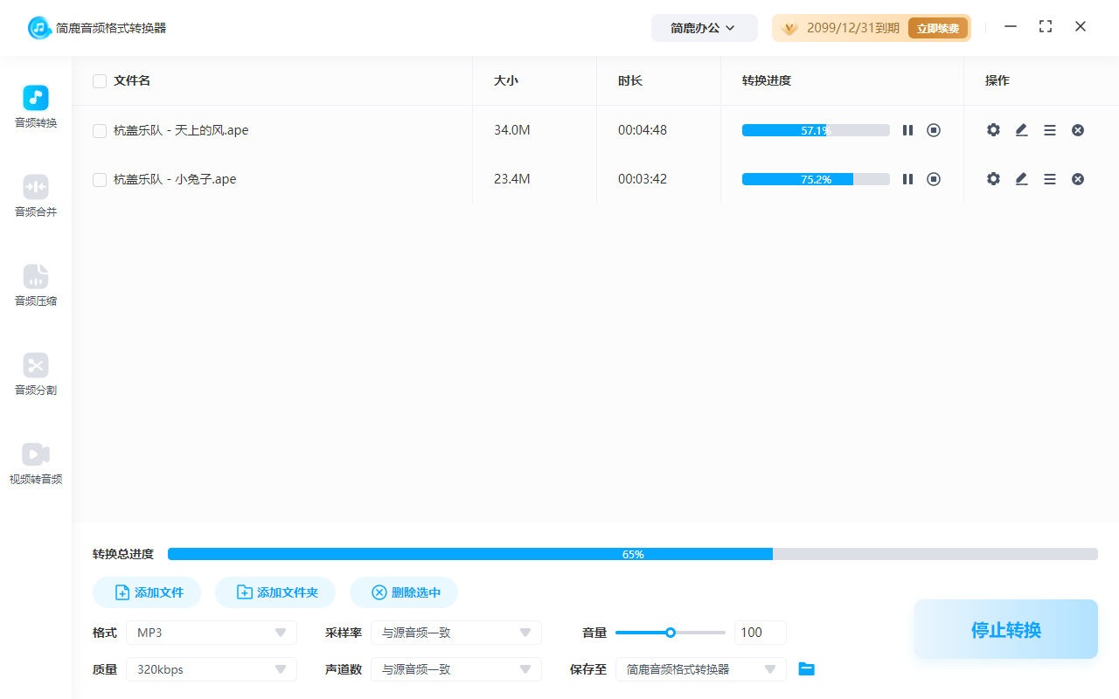
Task: Expand the 质量 dropdown showing 320kbps
Action: [211, 668]
